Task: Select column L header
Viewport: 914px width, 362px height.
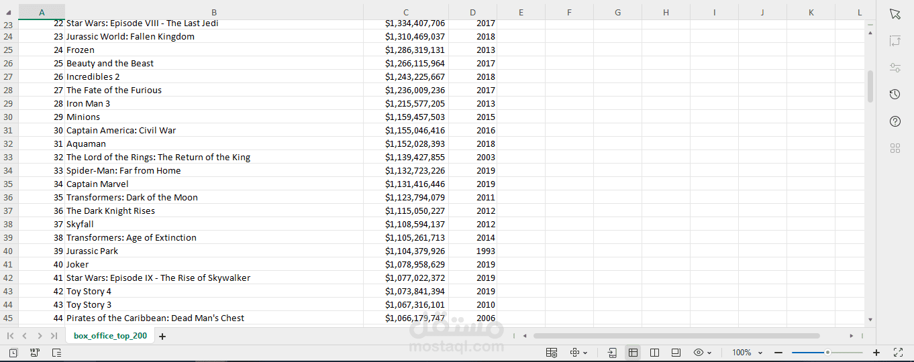Action: click(860, 12)
